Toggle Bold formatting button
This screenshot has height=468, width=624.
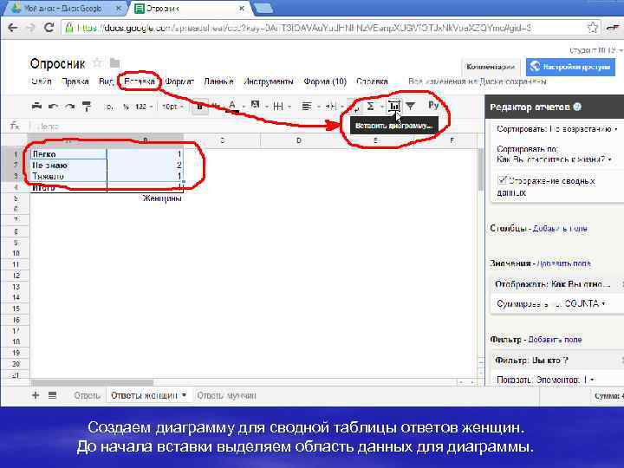pos(200,107)
